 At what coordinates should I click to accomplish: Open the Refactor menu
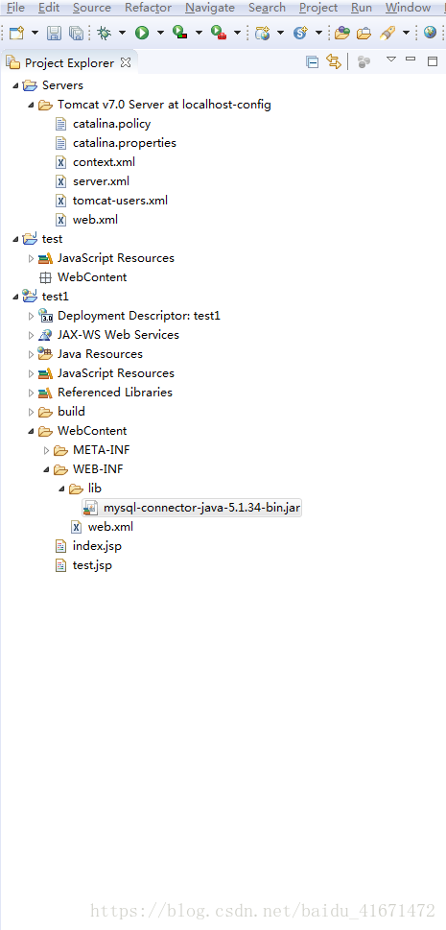coord(149,8)
